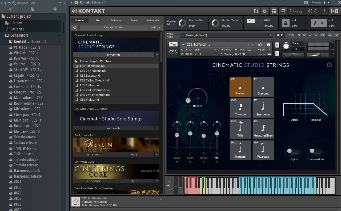Toggle the Legato switch

click(293, 151)
